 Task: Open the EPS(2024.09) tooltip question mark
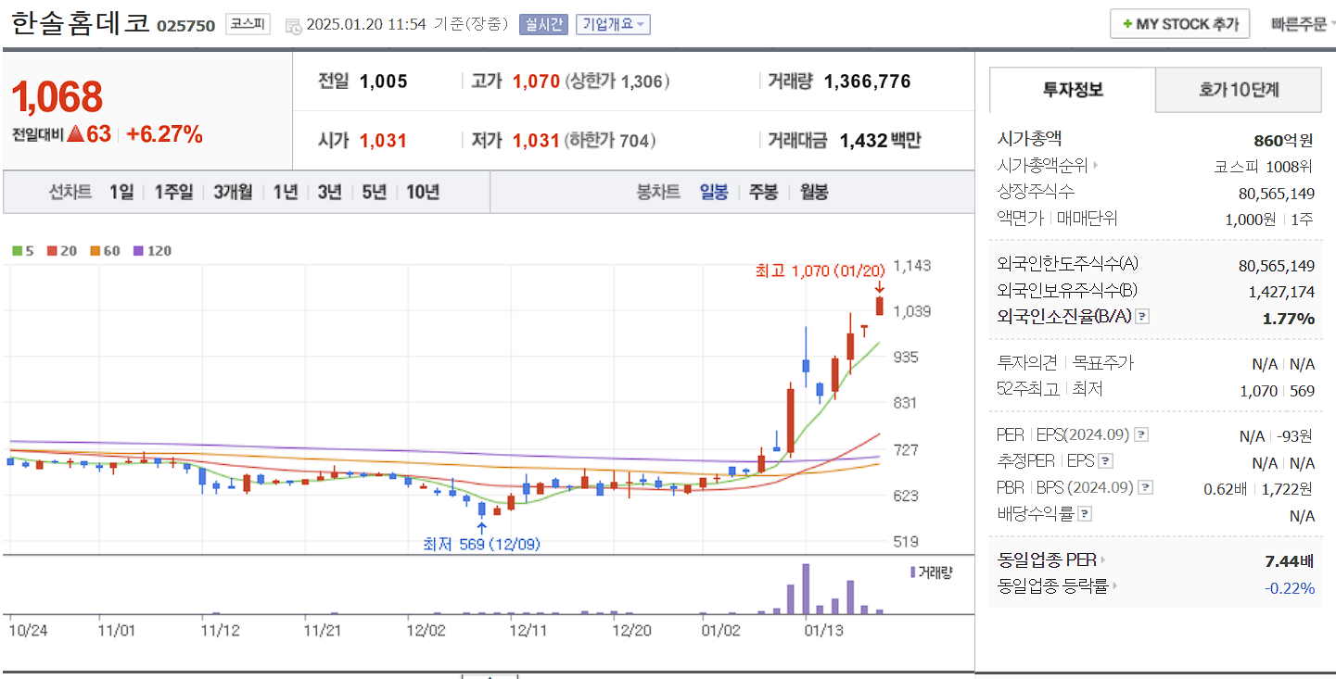coord(1143,434)
